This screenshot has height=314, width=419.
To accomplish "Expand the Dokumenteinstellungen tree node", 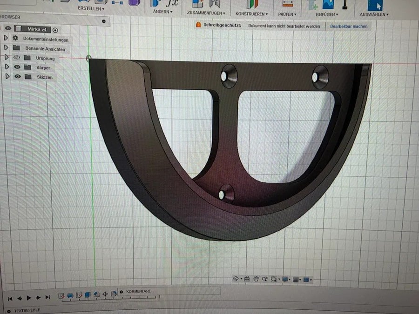I will click(6, 38).
